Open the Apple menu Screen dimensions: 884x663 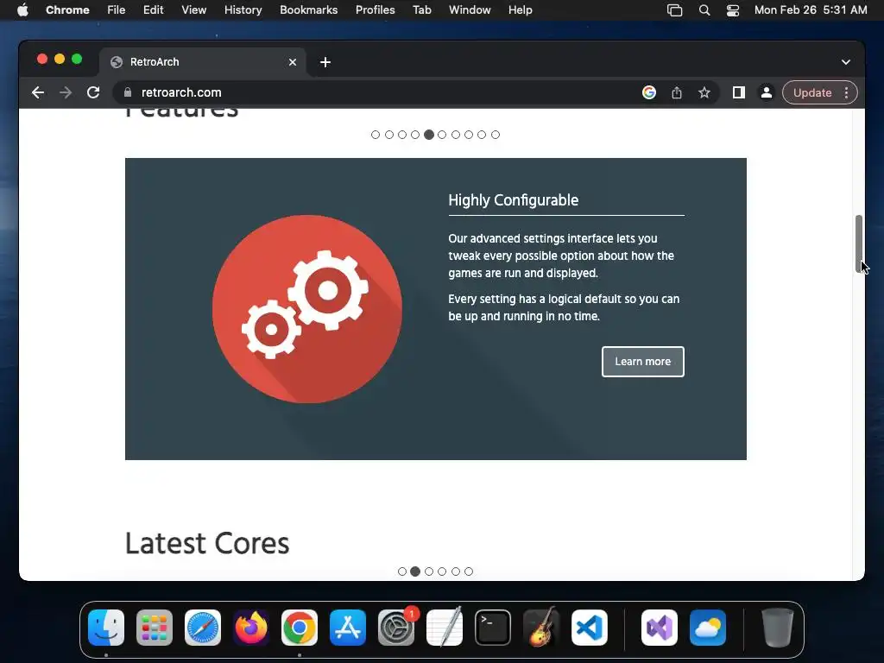(22, 10)
